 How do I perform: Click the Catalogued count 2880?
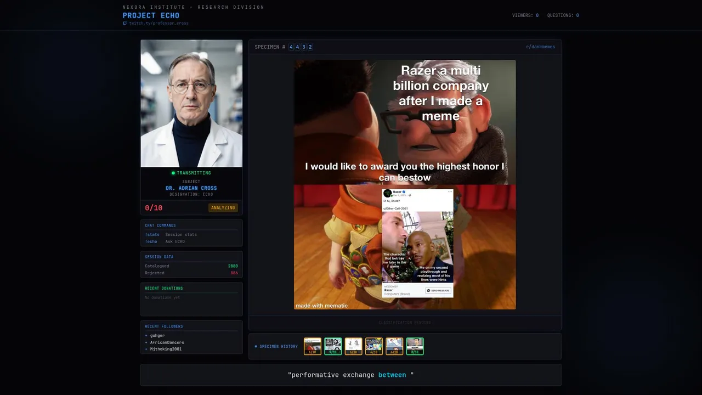233,266
